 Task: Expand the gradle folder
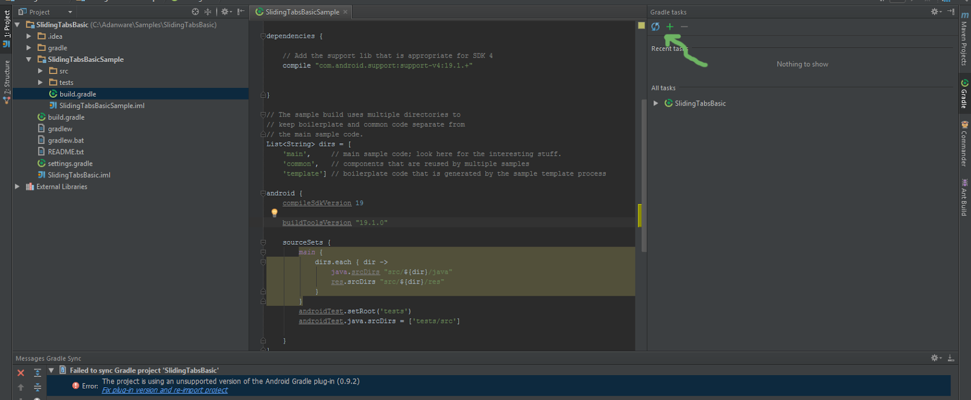(29, 48)
